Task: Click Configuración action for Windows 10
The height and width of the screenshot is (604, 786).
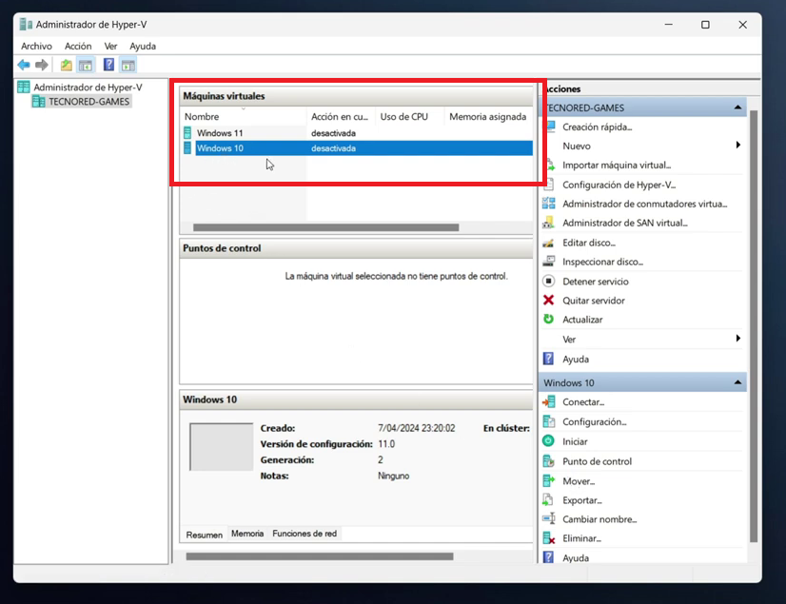Action: coord(595,421)
